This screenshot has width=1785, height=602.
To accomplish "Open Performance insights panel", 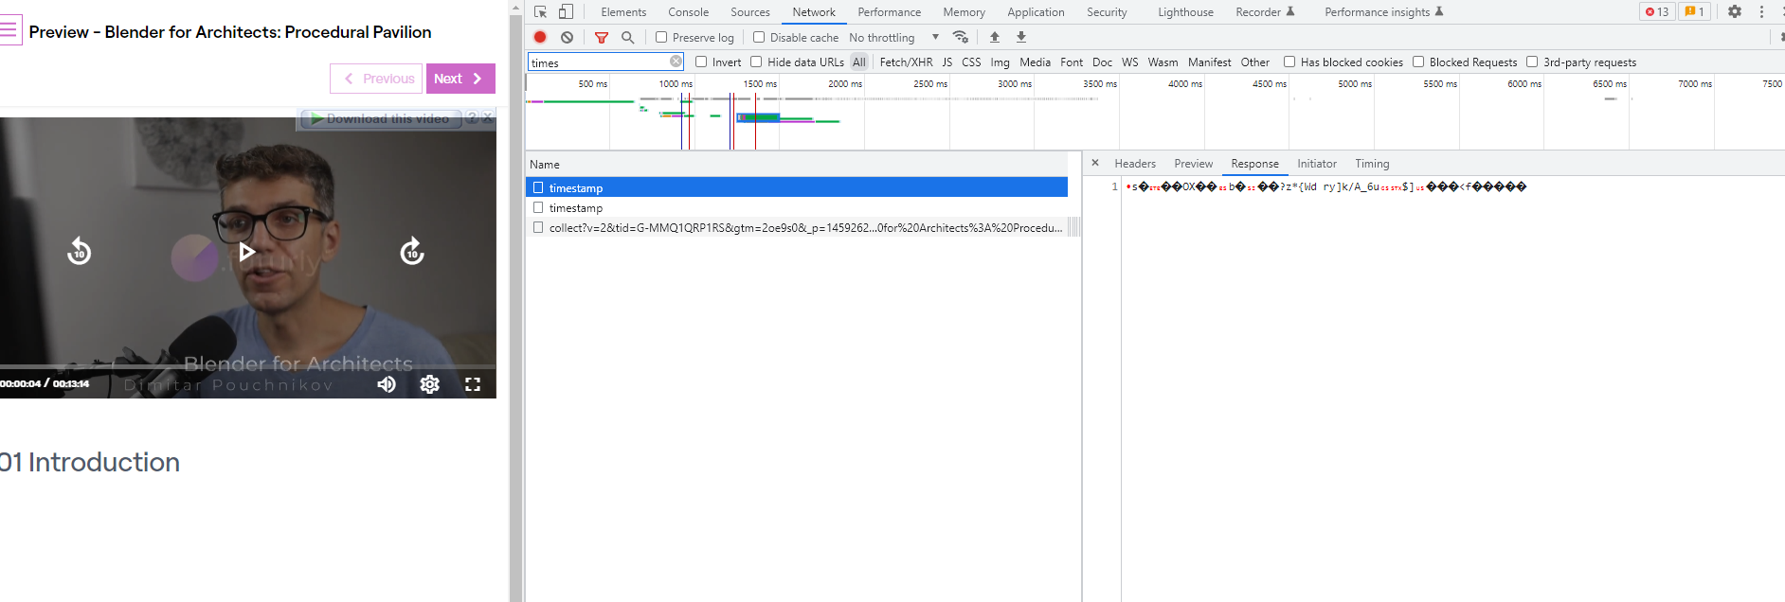I will [x=1383, y=12].
